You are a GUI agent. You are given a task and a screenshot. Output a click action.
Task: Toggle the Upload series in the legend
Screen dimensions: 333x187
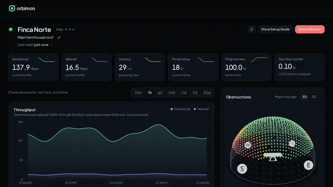[x=201, y=109]
